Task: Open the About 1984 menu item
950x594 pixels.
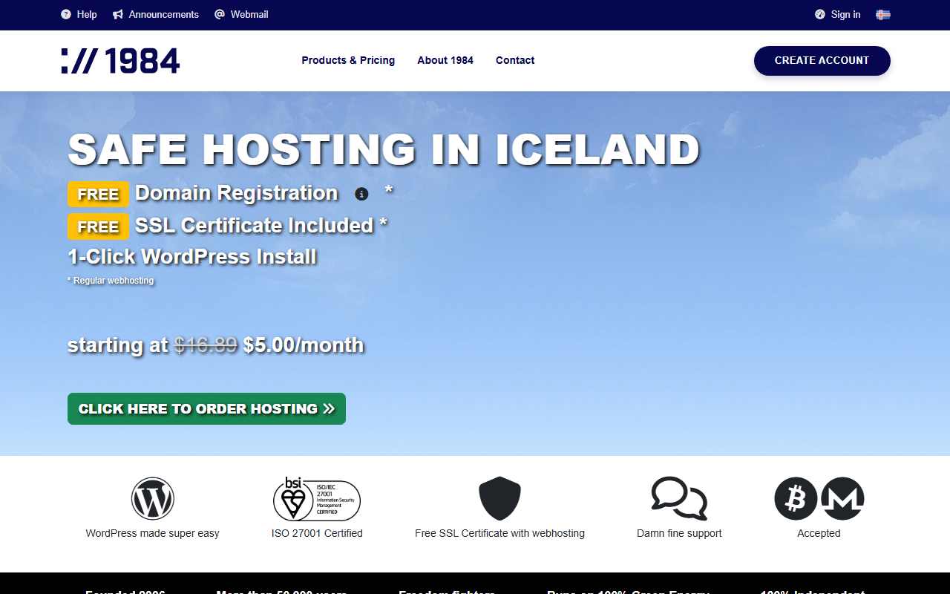Action: point(445,60)
